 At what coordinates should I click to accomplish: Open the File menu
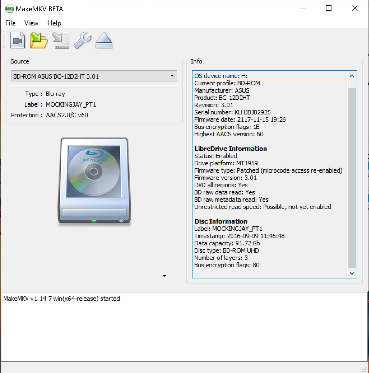click(10, 23)
